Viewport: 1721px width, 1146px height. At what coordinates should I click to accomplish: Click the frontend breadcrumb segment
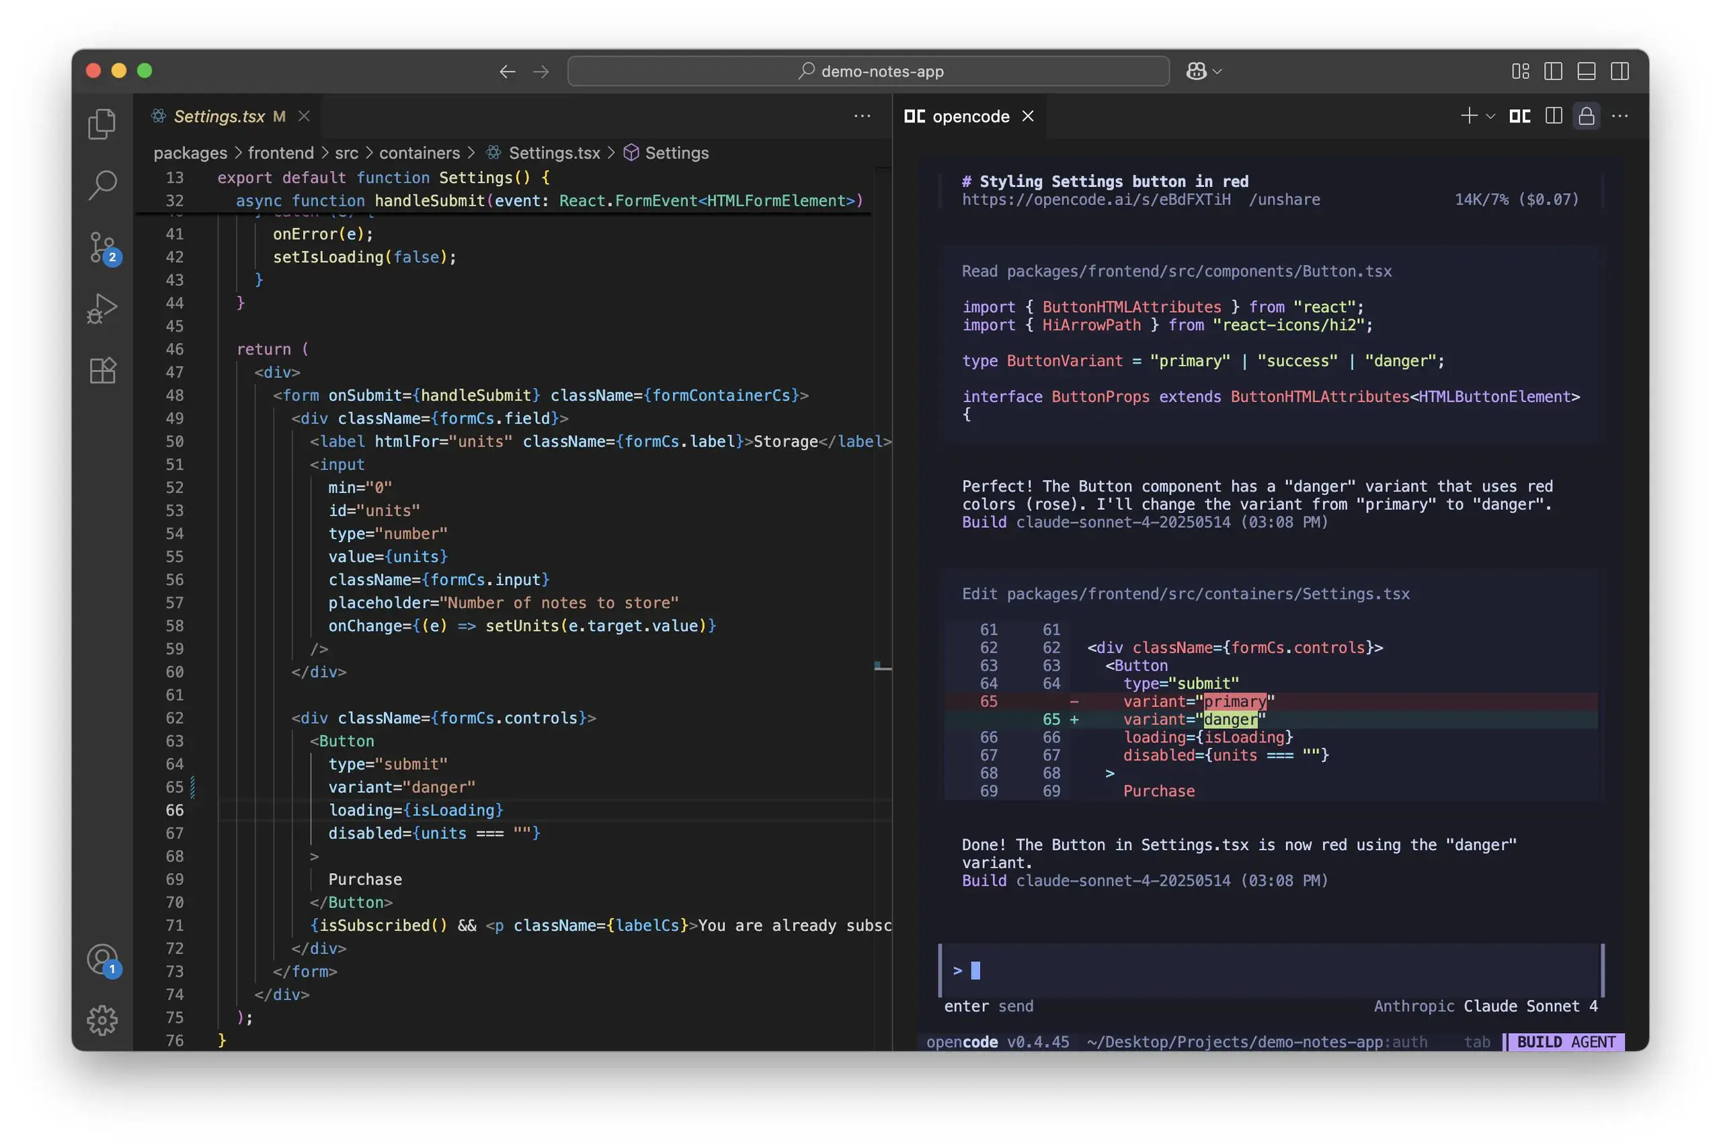coord(280,153)
